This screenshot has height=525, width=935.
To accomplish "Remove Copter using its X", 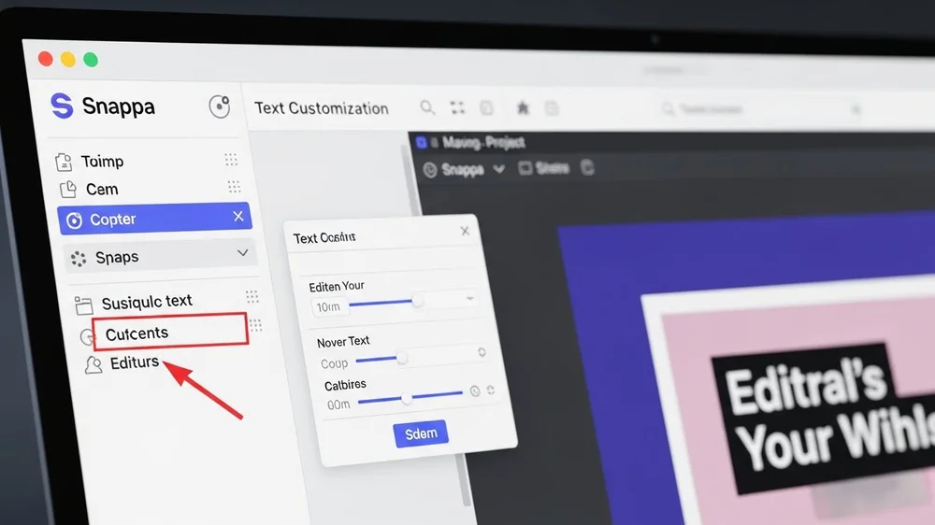I will (x=237, y=217).
